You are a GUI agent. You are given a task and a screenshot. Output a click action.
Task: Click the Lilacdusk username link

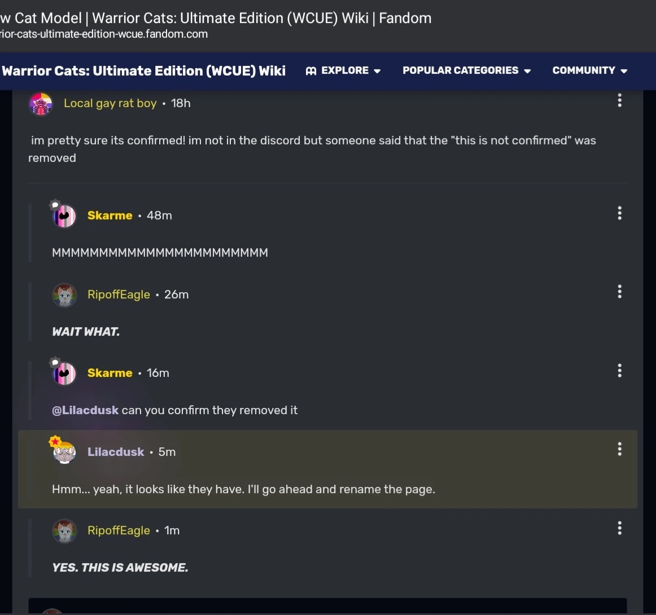(x=116, y=452)
